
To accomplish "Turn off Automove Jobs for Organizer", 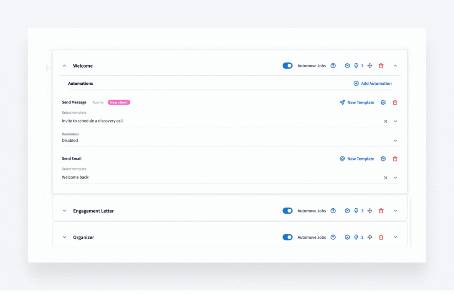I will (287, 237).
